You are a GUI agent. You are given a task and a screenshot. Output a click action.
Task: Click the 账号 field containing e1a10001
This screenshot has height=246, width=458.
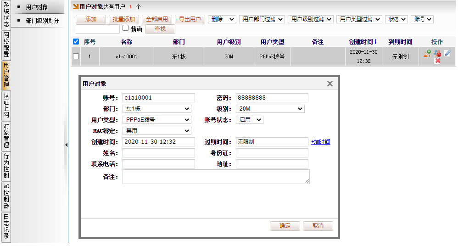159,98
